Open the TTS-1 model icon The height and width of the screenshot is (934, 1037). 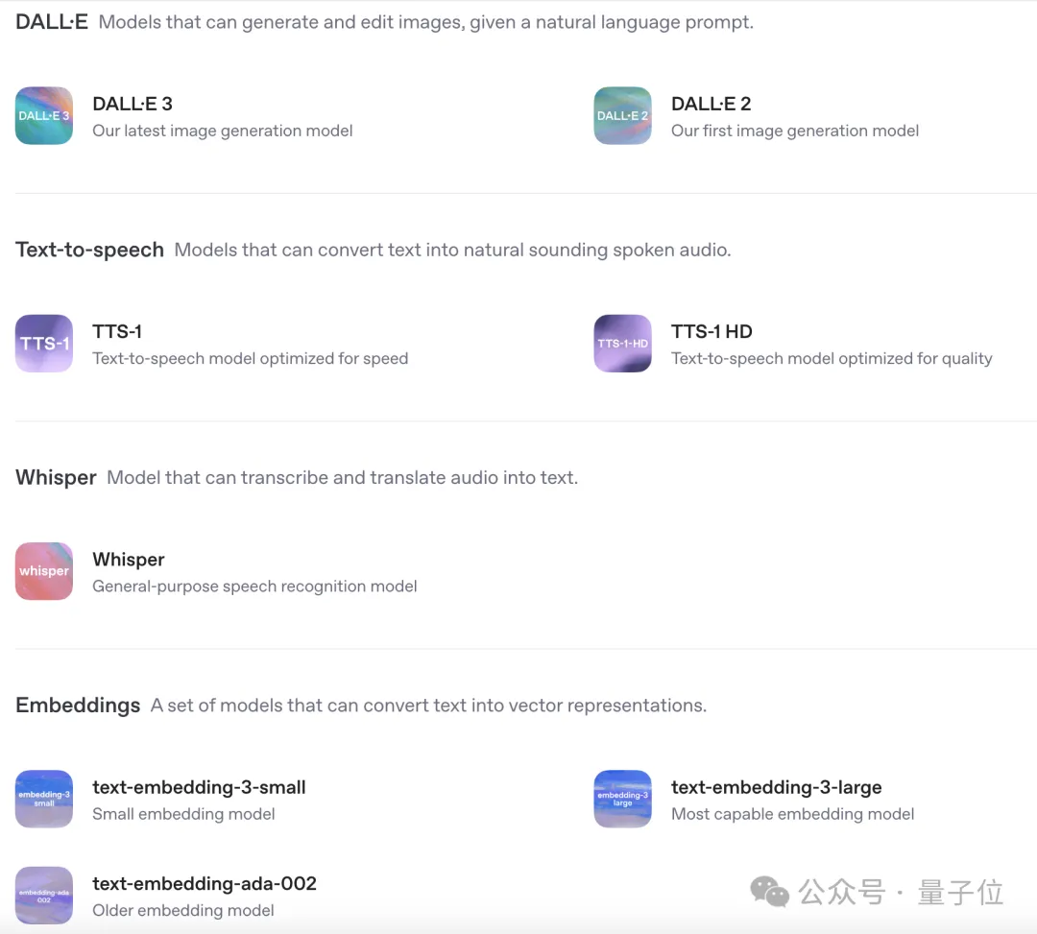click(44, 344)
